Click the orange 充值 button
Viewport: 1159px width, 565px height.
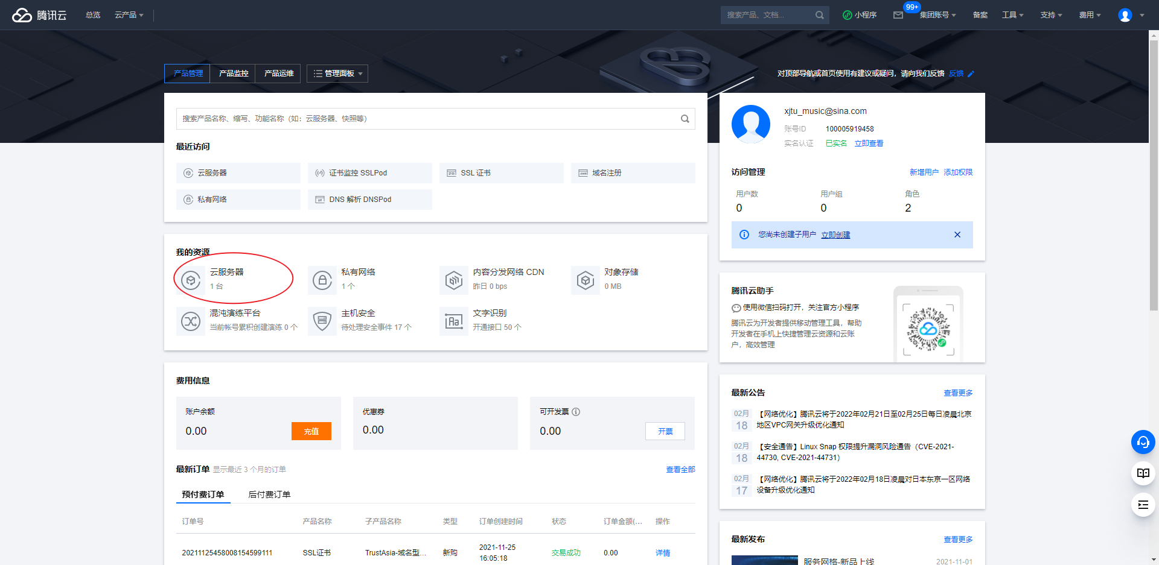pyautogui.click(x=311, y=431)
